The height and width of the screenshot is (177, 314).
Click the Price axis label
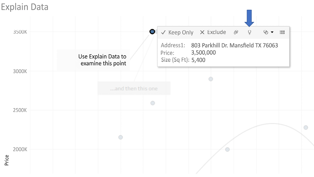pos(6,160)
